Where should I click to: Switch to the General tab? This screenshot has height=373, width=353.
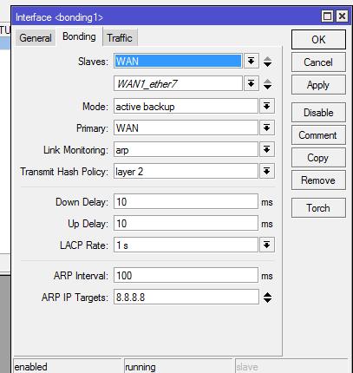pos(36,38)
